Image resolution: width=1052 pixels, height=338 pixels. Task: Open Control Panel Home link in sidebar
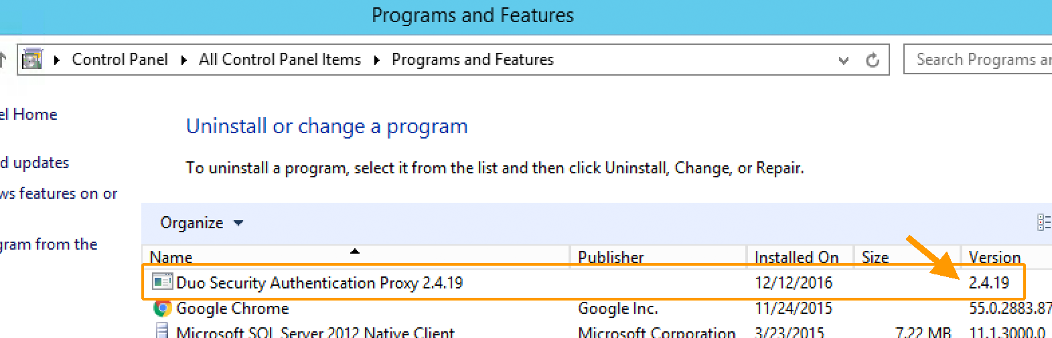pyautogui.click(x=29, y=114)
